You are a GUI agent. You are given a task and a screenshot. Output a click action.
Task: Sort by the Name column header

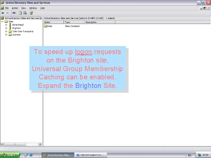[x=53, y=22]
